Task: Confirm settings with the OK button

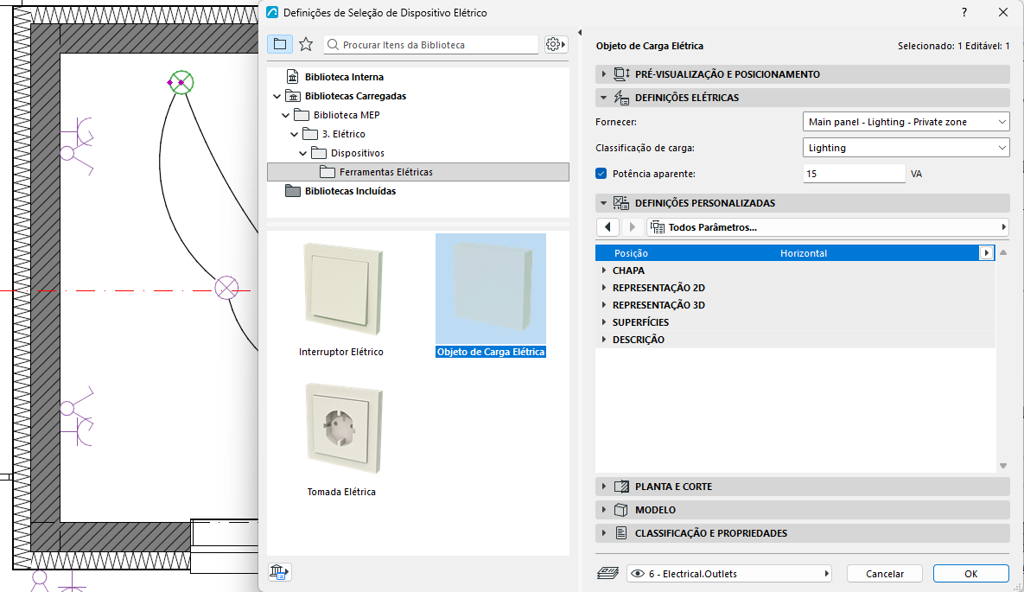Action: (971, 574)
